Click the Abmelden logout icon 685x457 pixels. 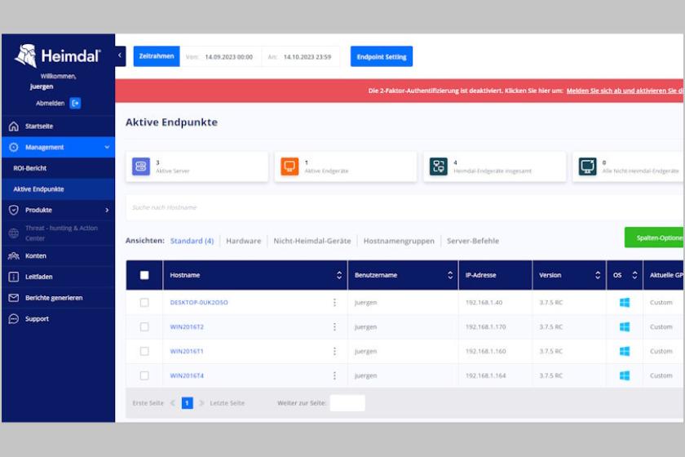click(x=75, y=103)
